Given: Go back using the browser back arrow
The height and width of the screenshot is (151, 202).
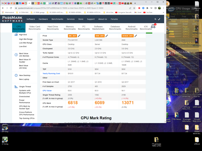Looking at the screenshot, I should point(3,8).
